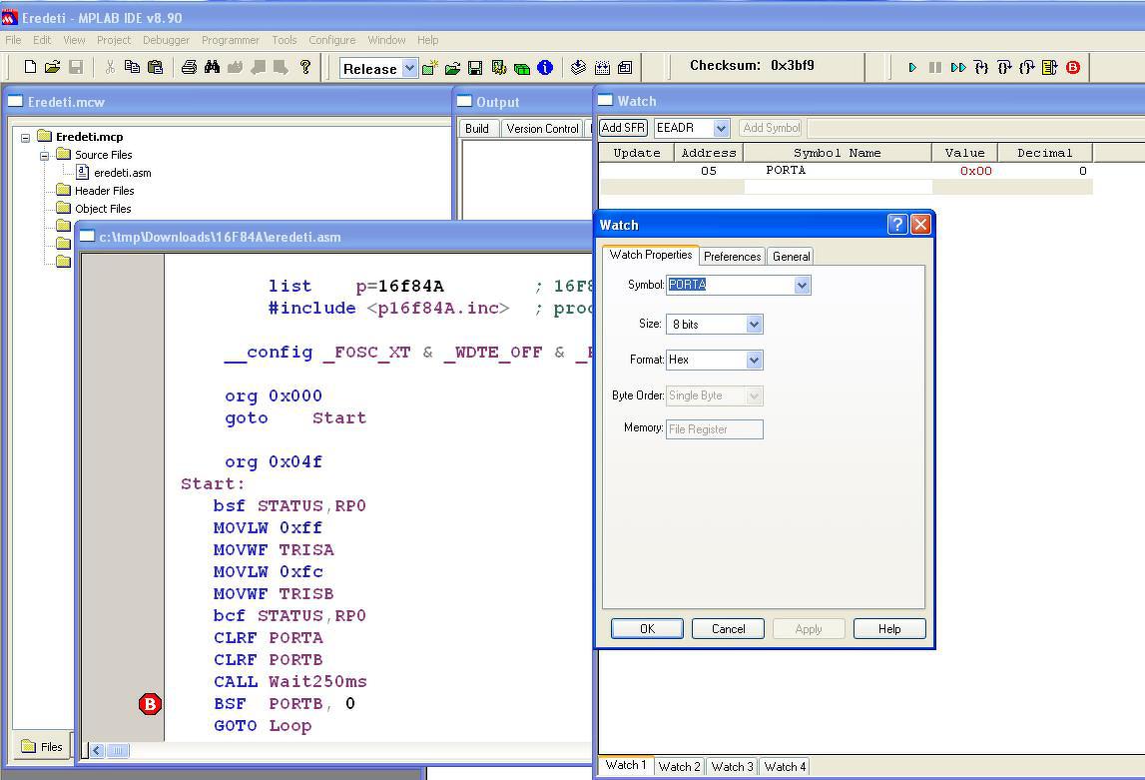Click the Step Over debugger icon
1145x780 pixels.
point(1005,67)
